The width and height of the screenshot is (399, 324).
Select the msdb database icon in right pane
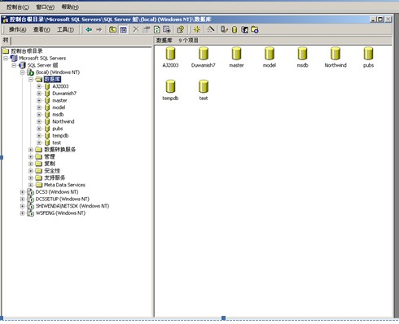(x=302, y=54)
